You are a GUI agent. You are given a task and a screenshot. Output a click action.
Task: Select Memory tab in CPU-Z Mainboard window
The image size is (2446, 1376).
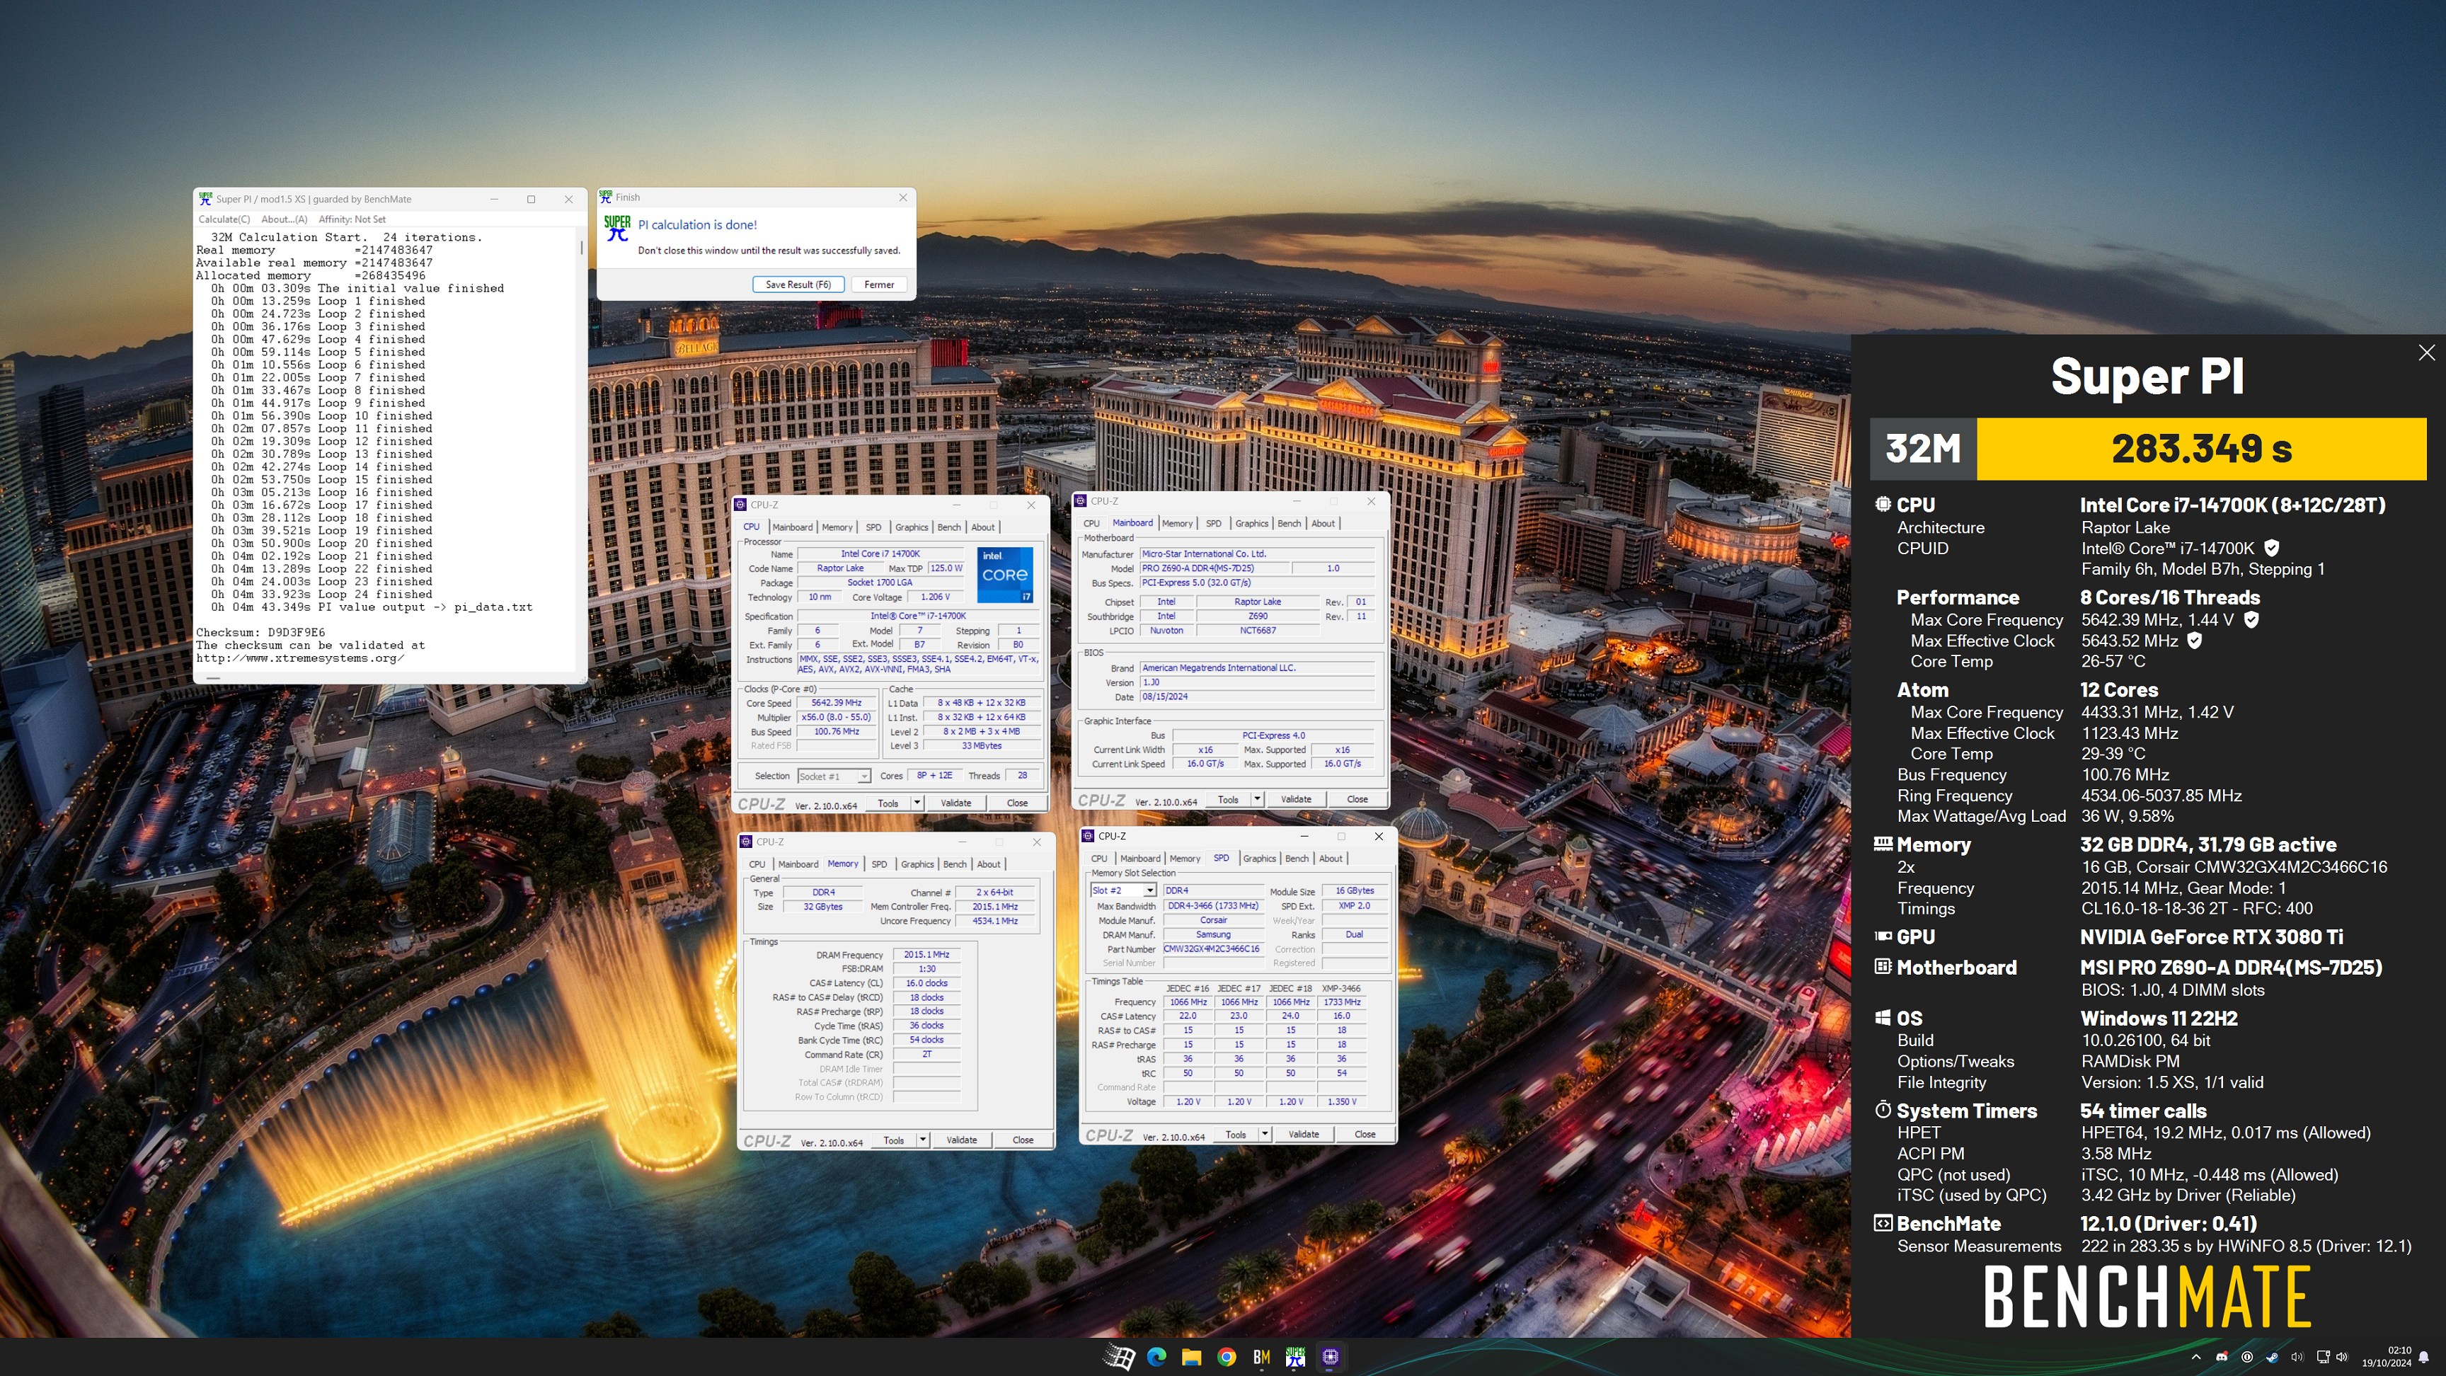coord(1176,523)
